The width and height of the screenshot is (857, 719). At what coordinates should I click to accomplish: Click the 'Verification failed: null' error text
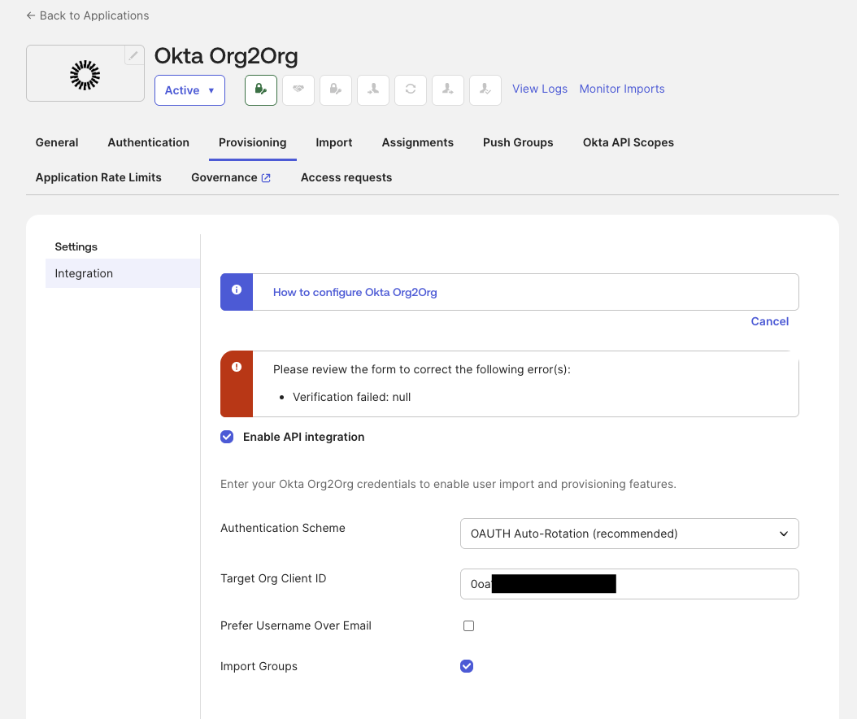tap(352, 398)
